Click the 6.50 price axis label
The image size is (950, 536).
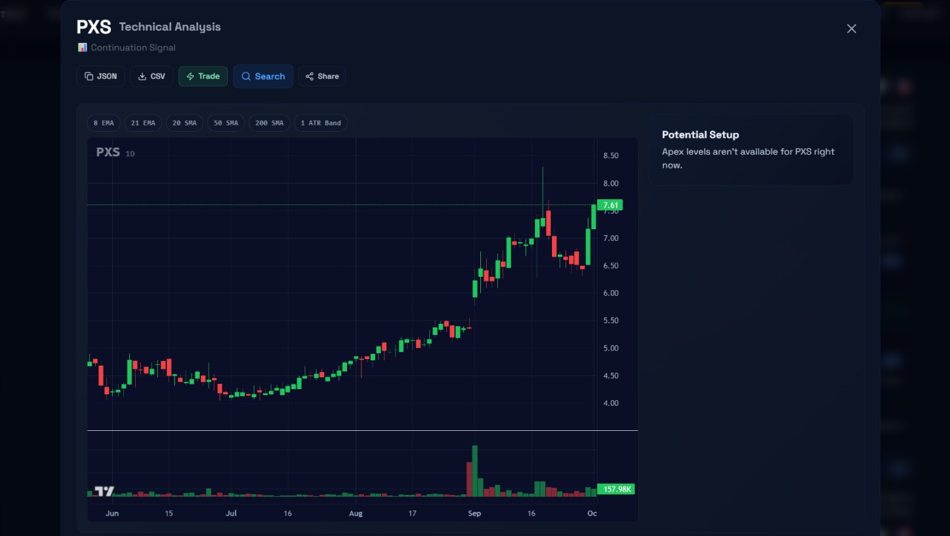click(x=611, y=266)
